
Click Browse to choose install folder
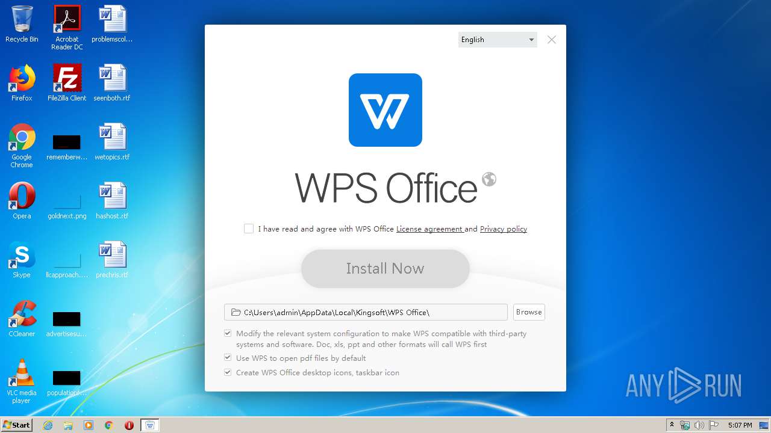pos(529,312)
